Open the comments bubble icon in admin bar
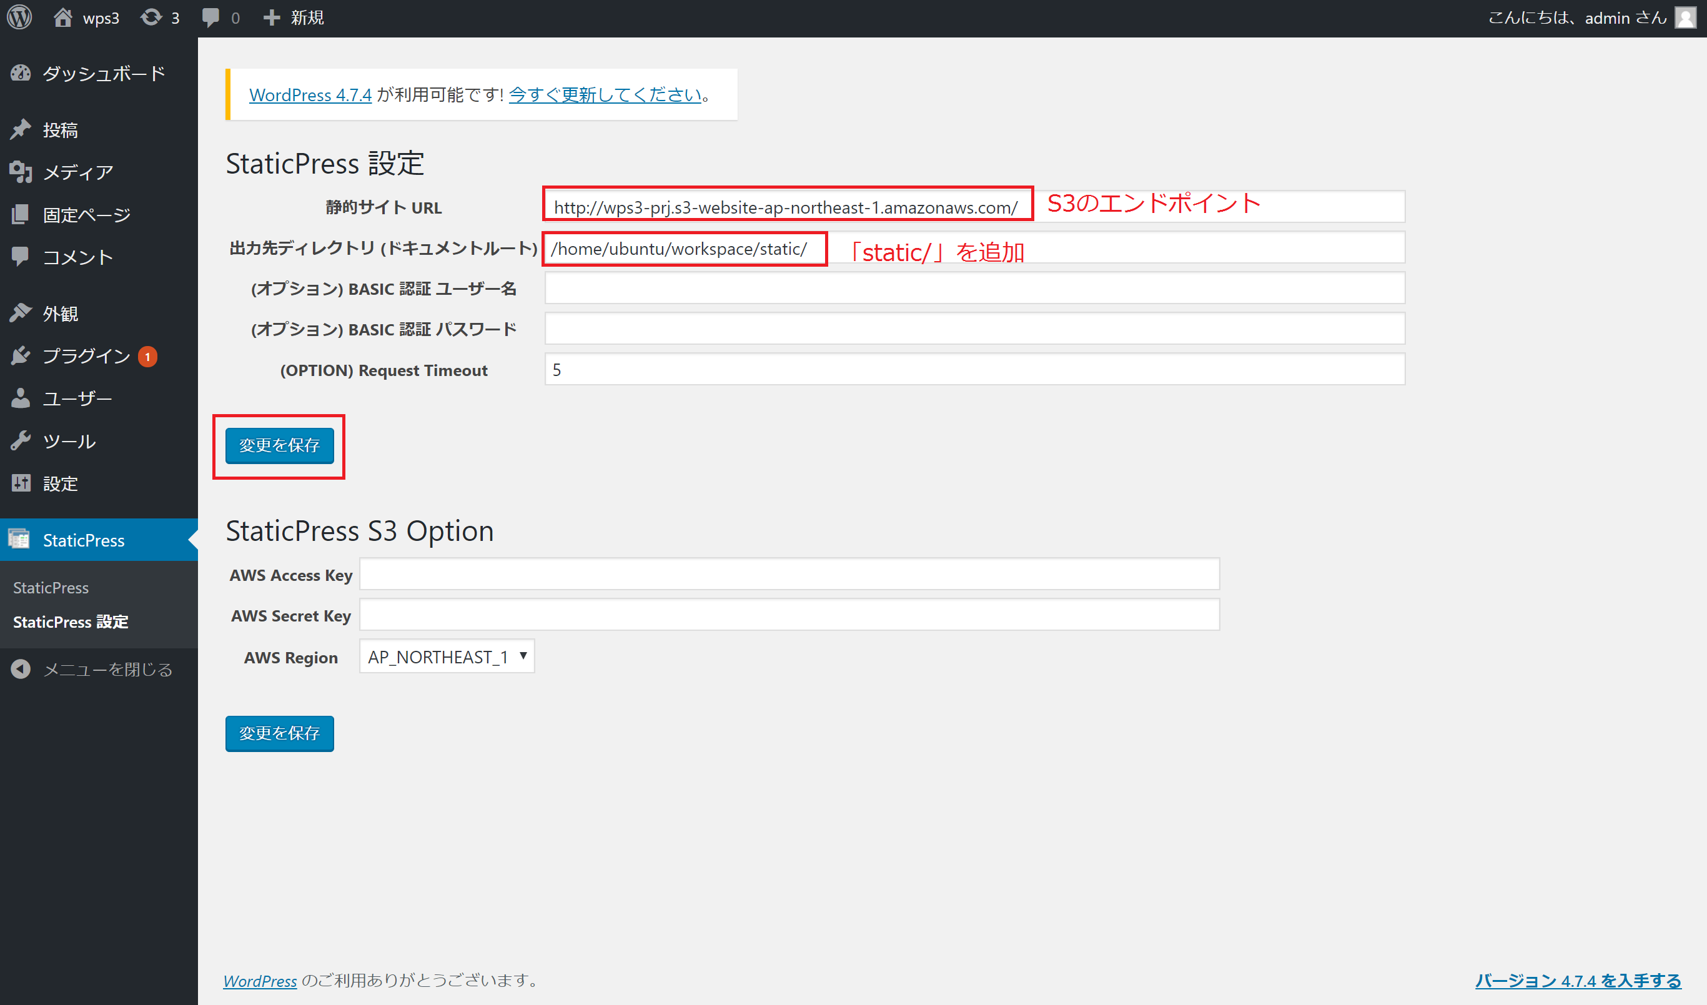The height and width of the screenshot is (1005, 1707). coord(210,17)
